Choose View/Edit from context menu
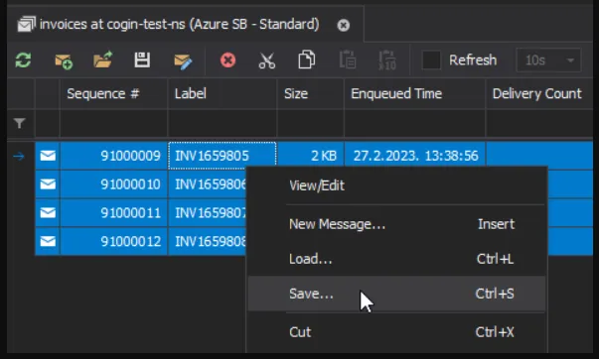This screenshot has height=359, width=599. (x=396, y=185)
